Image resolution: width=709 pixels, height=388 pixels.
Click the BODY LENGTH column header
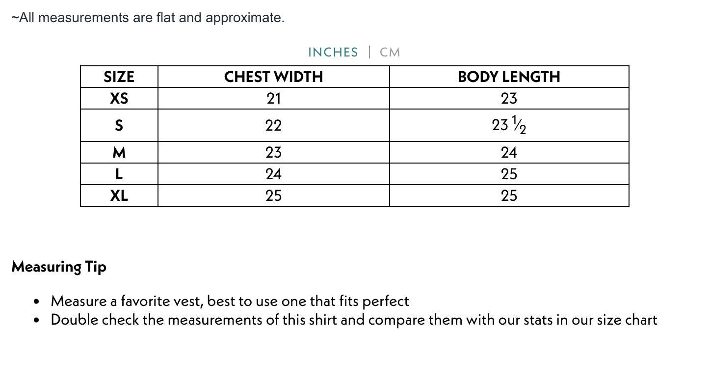509,77
